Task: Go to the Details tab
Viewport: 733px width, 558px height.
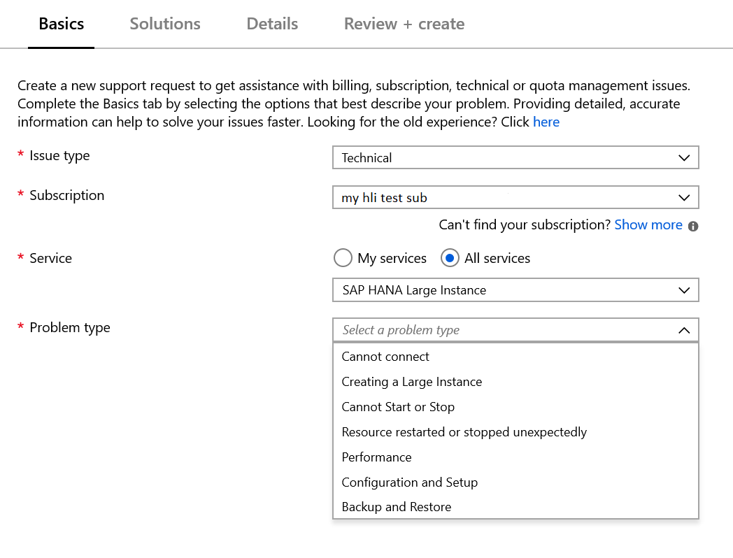Action: tap(272, 24)
